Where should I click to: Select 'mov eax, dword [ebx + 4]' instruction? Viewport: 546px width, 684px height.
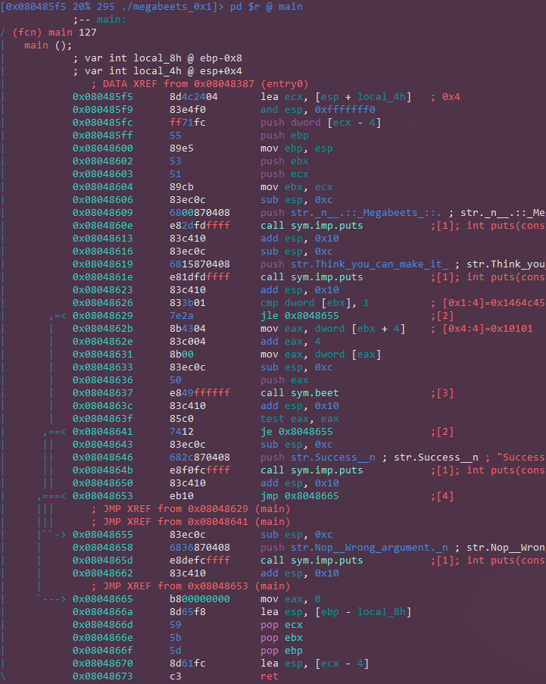coord(332,329)
